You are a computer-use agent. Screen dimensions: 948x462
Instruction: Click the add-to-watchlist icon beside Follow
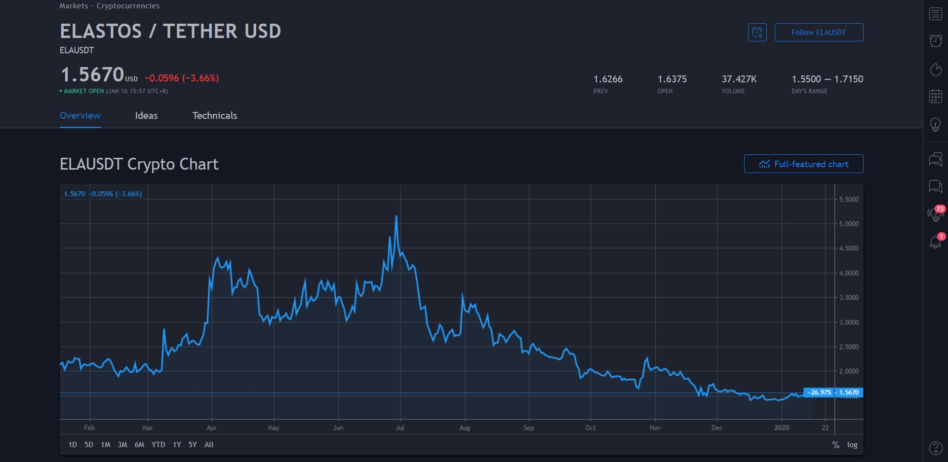coord(757,33)
